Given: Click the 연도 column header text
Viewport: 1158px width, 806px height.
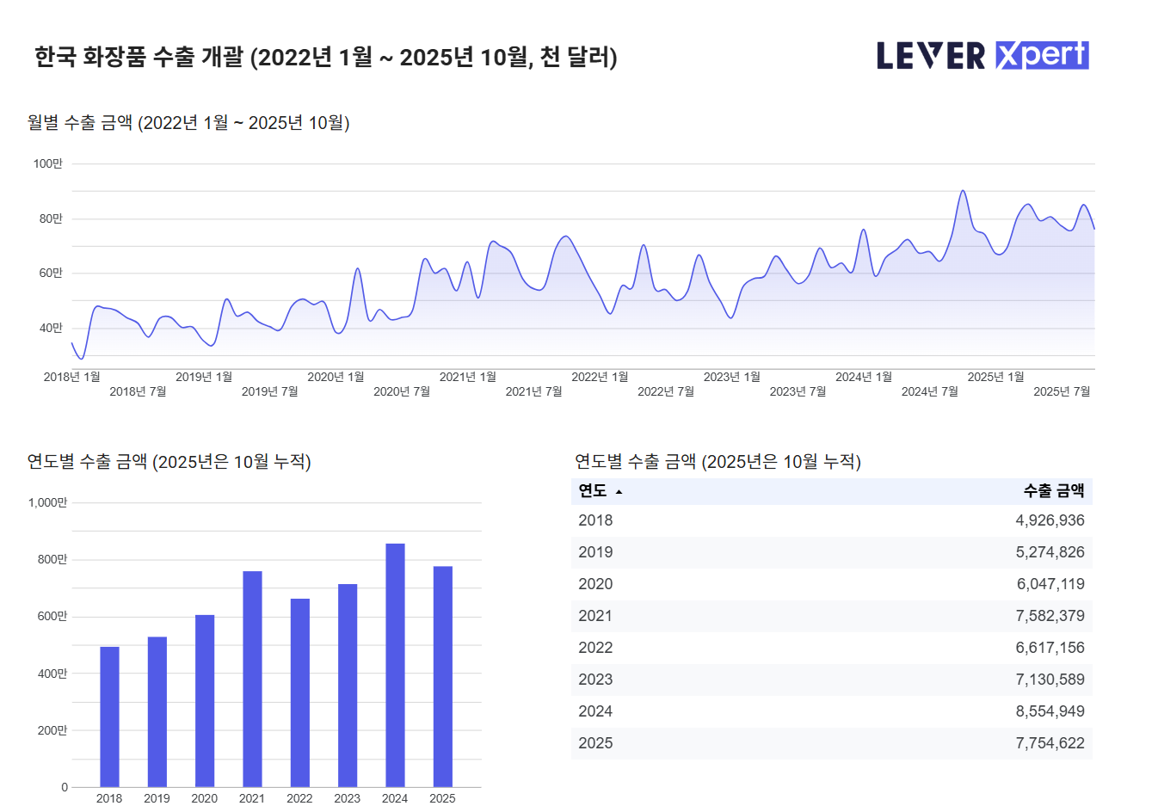Looking at the screenshot, I should tap(592, 491).
